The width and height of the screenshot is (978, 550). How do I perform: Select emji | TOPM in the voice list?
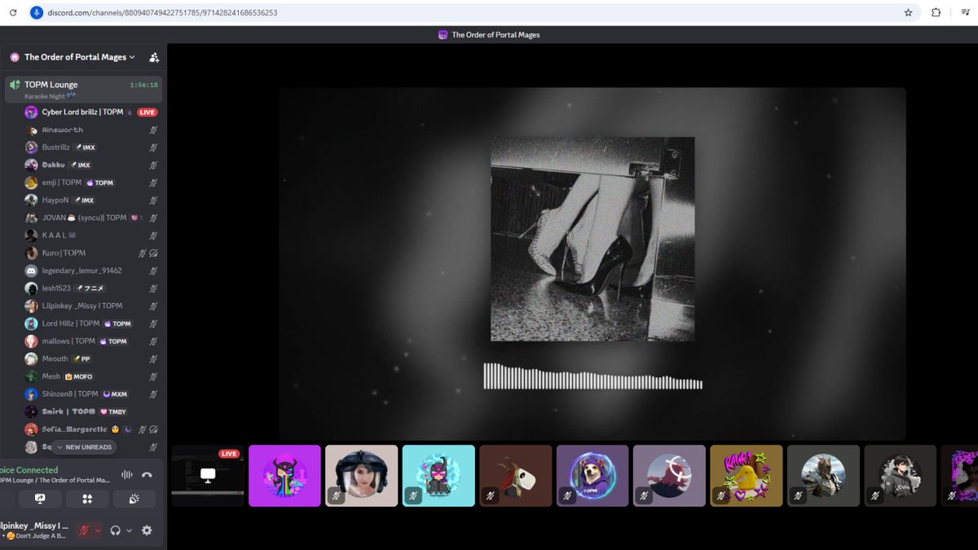(91, 183)
